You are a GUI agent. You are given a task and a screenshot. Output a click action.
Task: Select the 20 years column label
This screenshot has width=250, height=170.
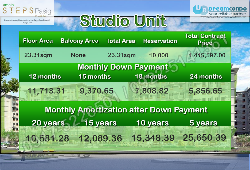coord(48,123)
